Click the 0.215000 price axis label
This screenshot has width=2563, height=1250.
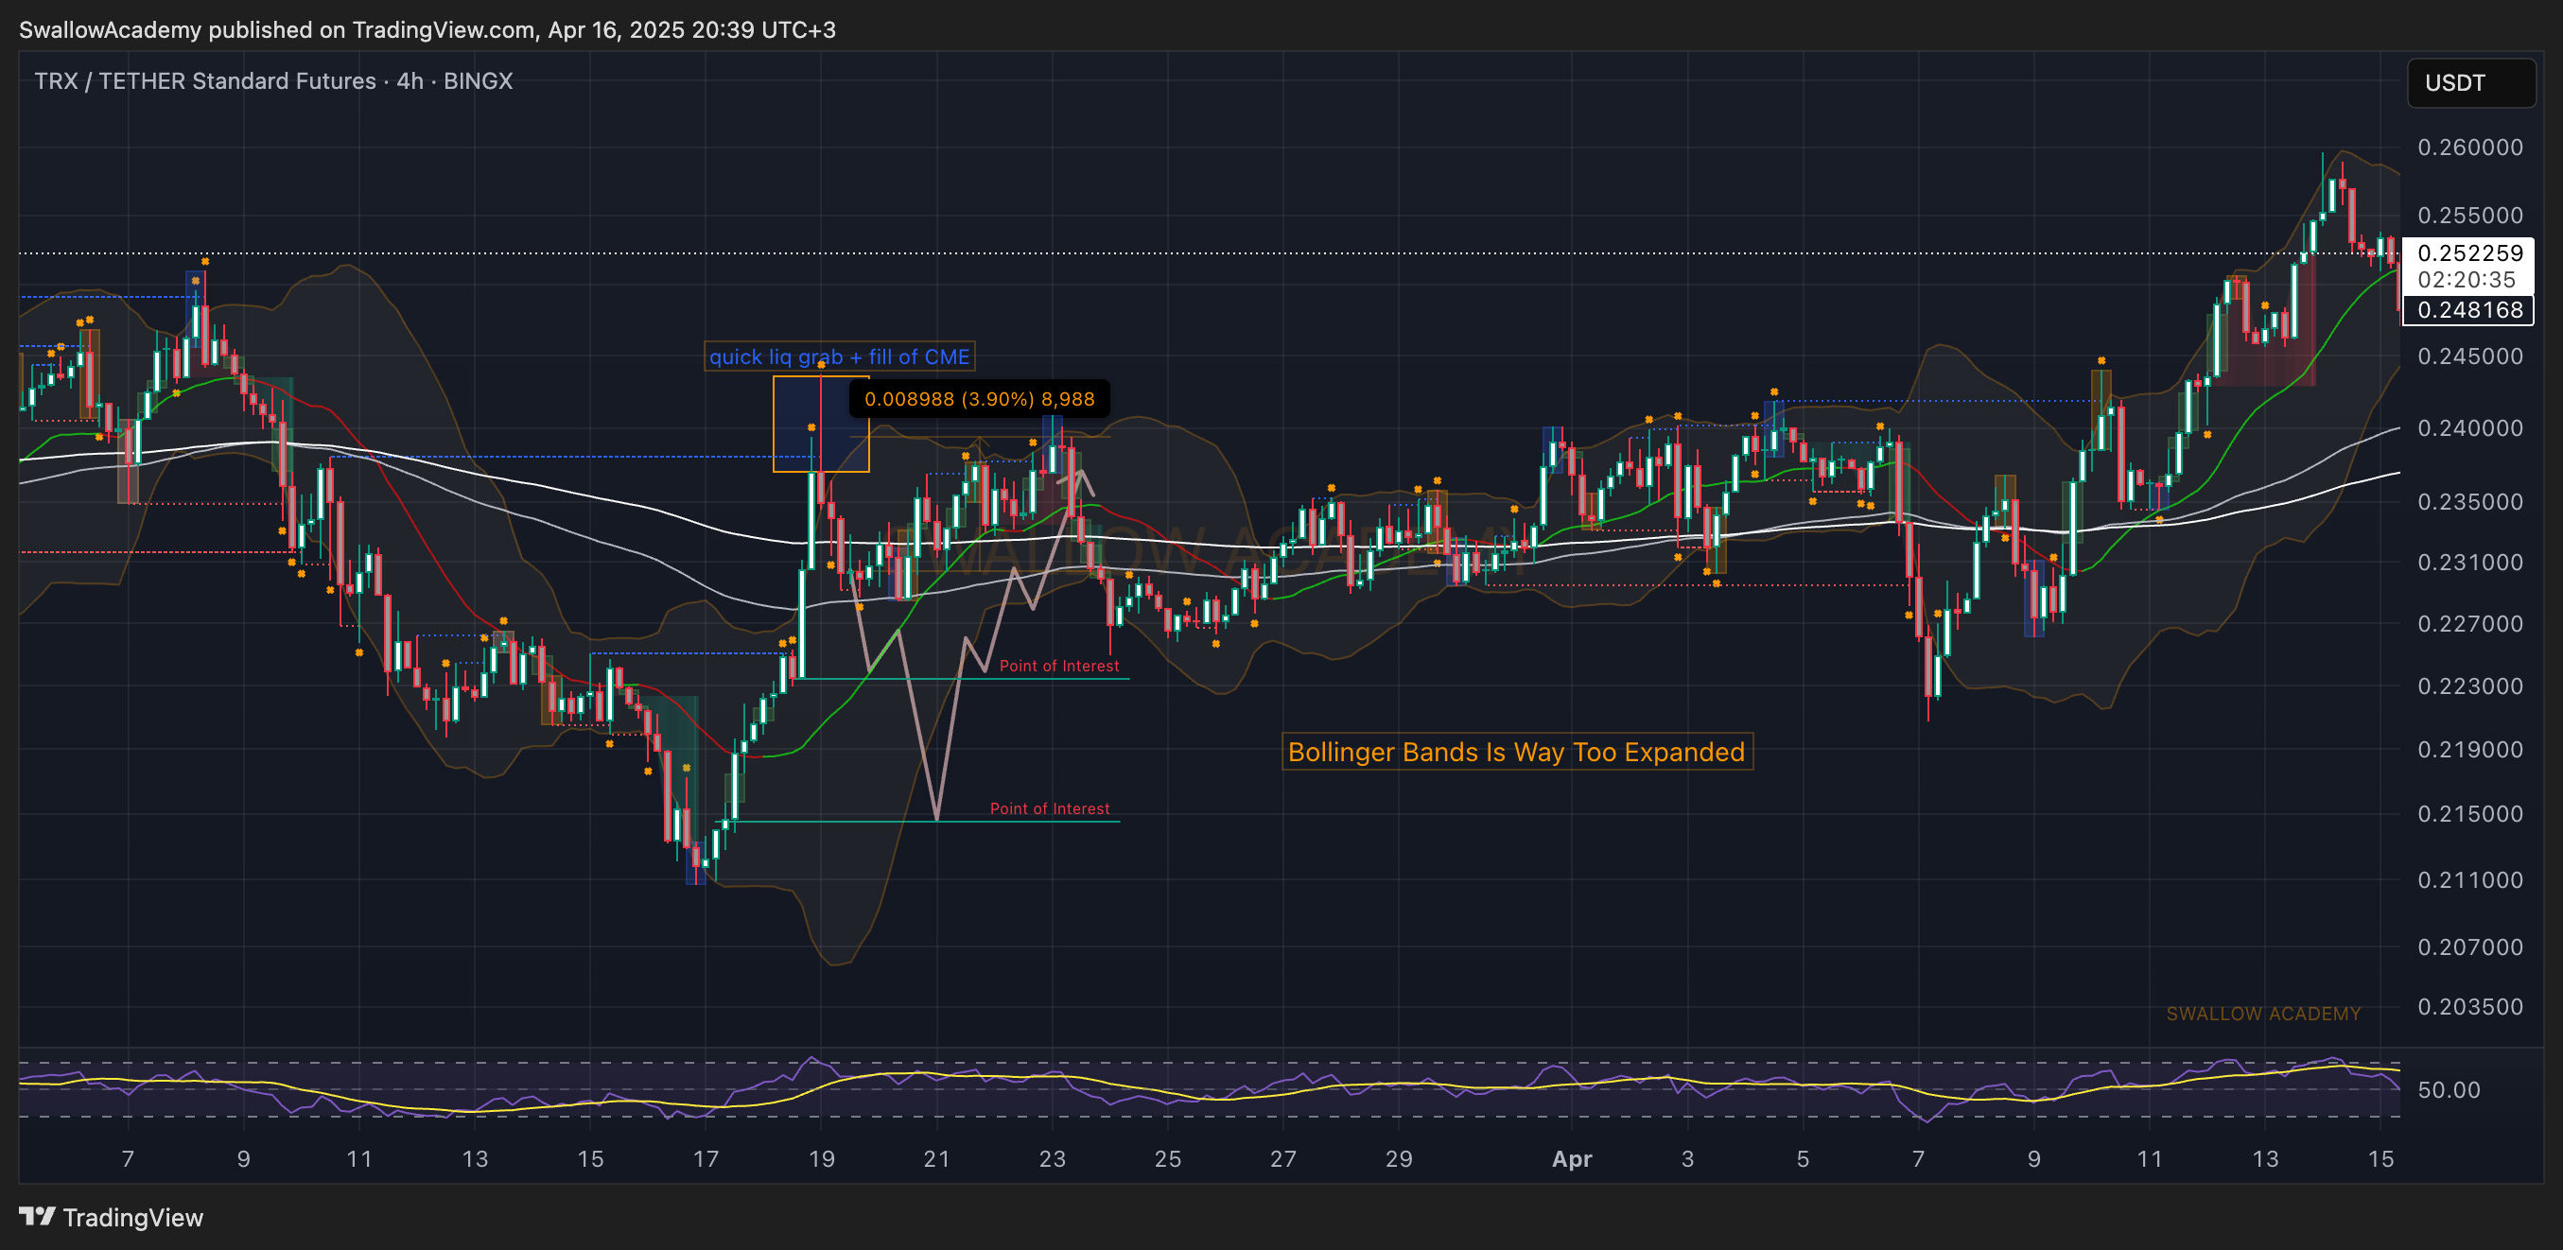point(2469,813)
